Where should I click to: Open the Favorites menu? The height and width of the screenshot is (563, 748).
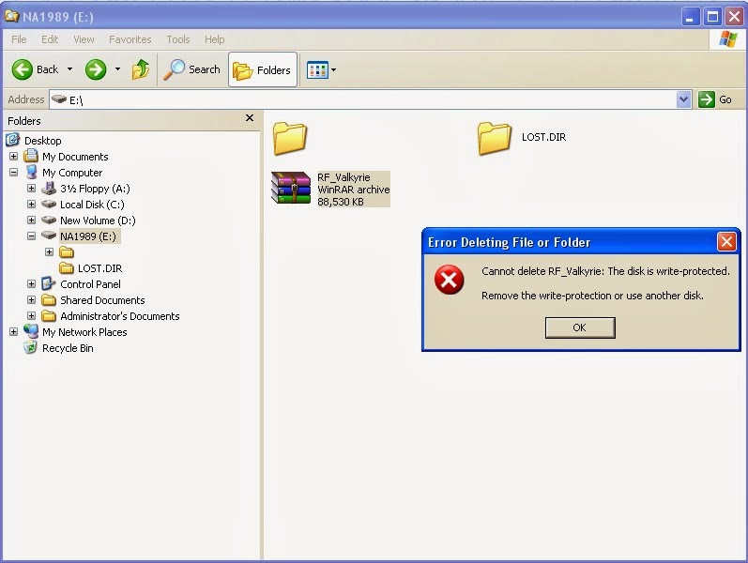click(130, 39)
